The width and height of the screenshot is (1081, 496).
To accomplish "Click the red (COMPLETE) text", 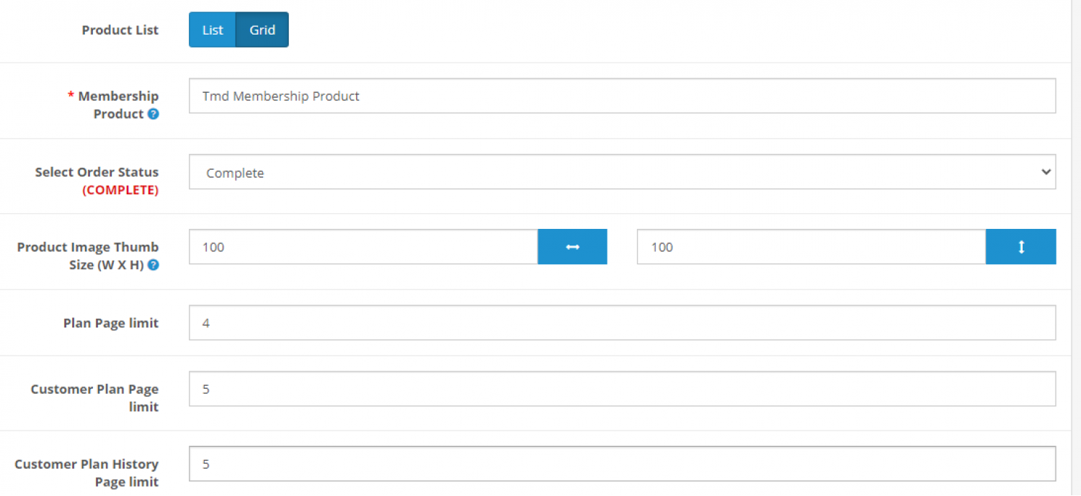I will (120, 190).
